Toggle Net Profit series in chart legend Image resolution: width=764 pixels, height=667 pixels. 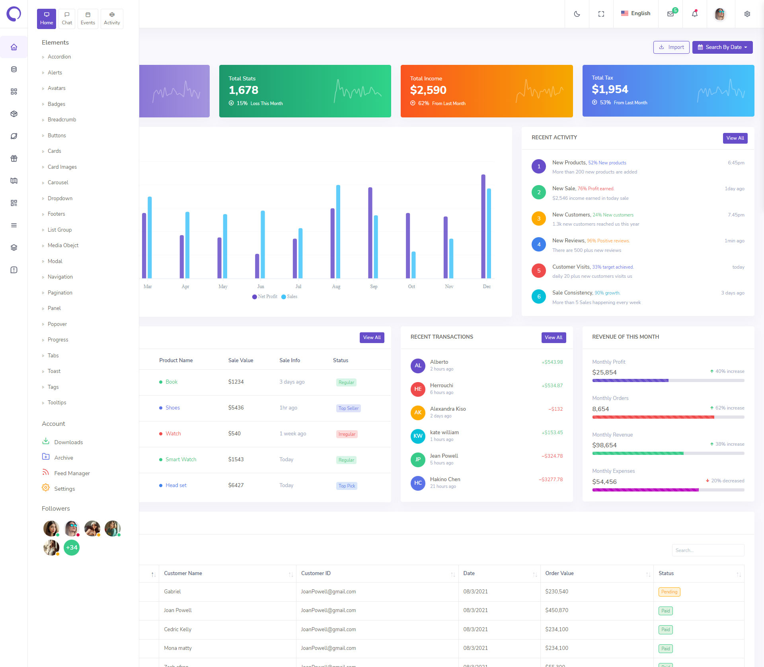pyautogui.click(x=265, y=296)
